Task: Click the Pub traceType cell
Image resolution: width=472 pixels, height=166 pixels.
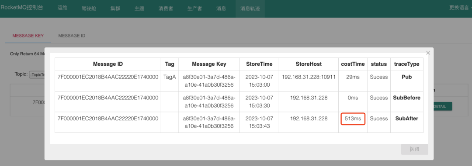Action: click(x=407, y=77)
